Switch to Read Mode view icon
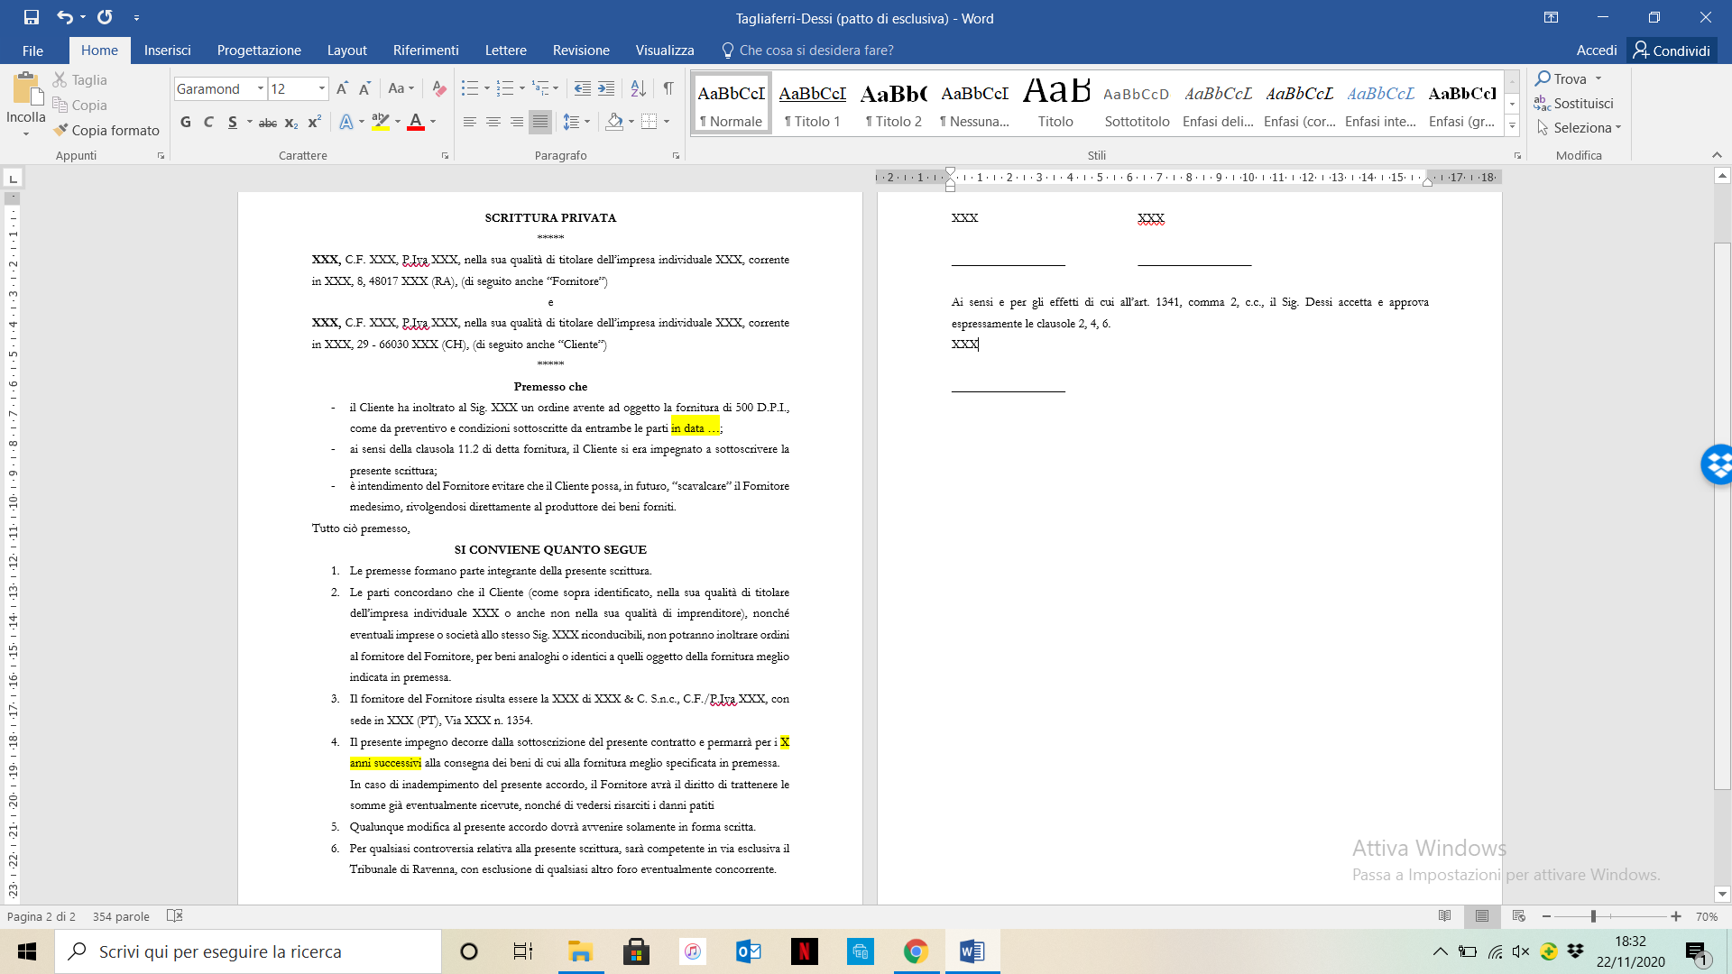 pos(1444,916)
